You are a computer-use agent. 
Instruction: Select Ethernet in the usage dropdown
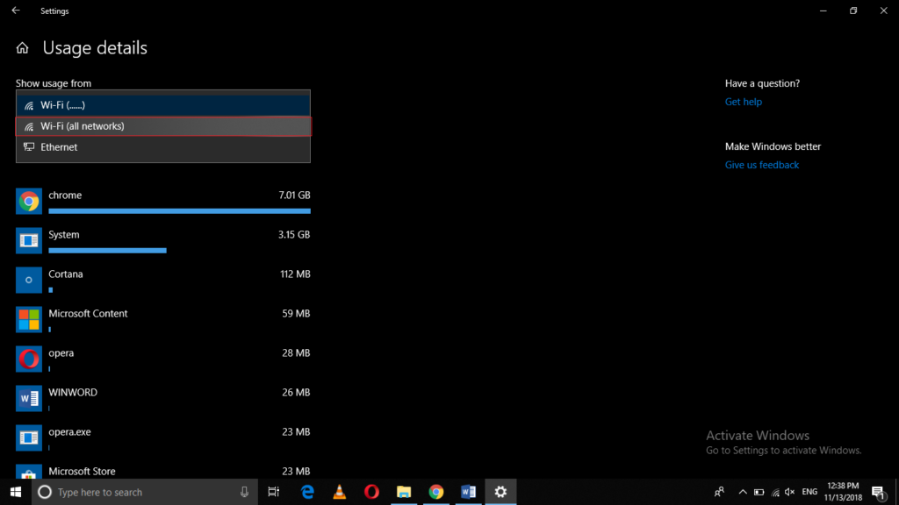[x=163, y=147]
